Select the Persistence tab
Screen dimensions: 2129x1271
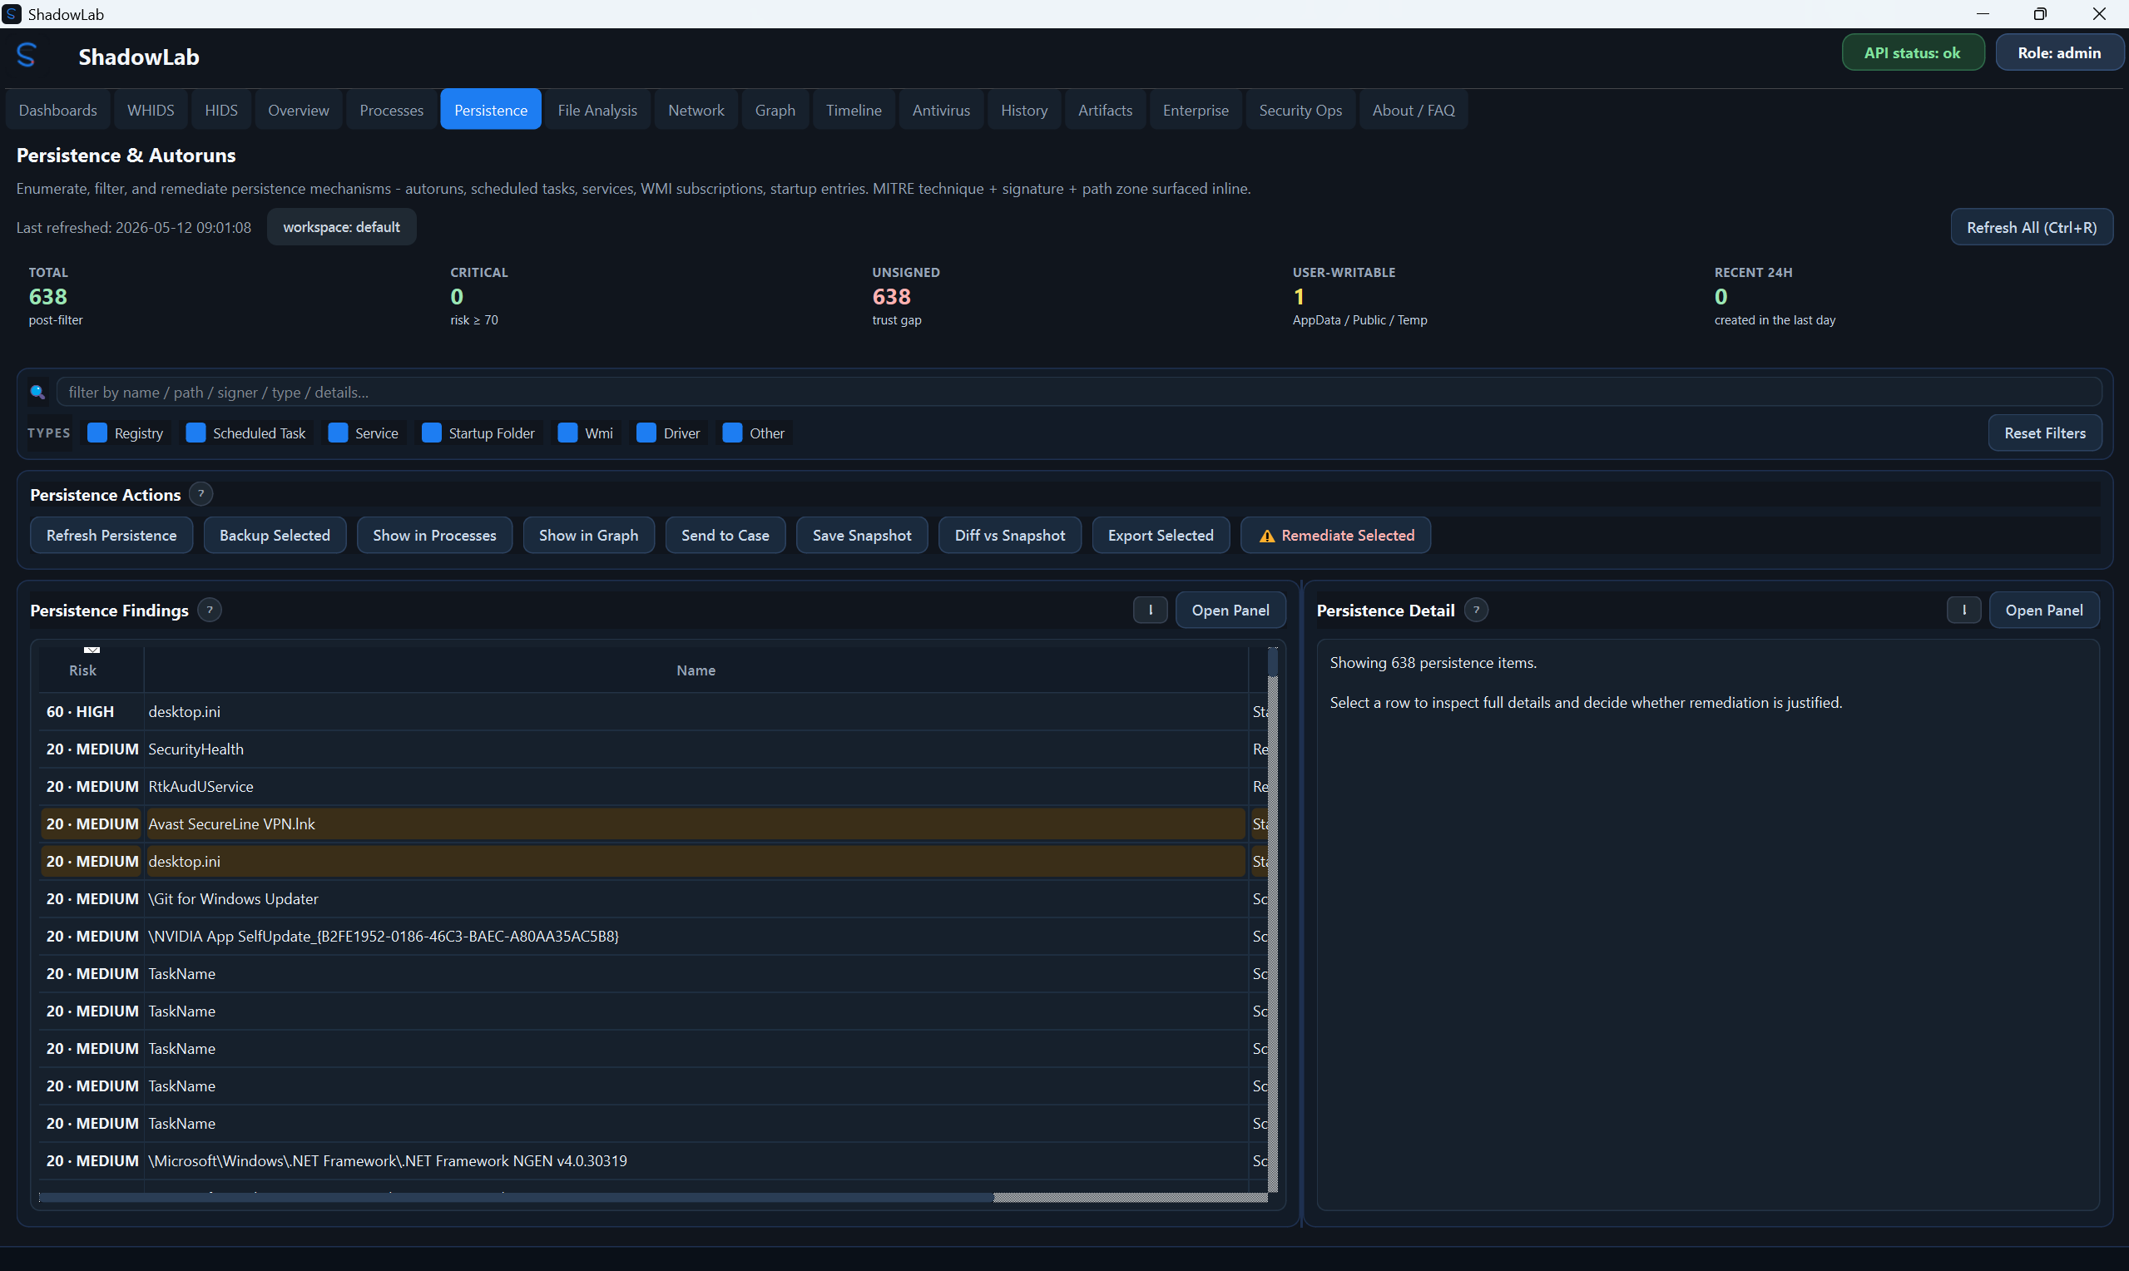coord(491,110)
